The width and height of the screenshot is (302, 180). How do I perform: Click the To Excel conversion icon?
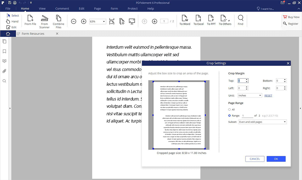click(198, 19)
